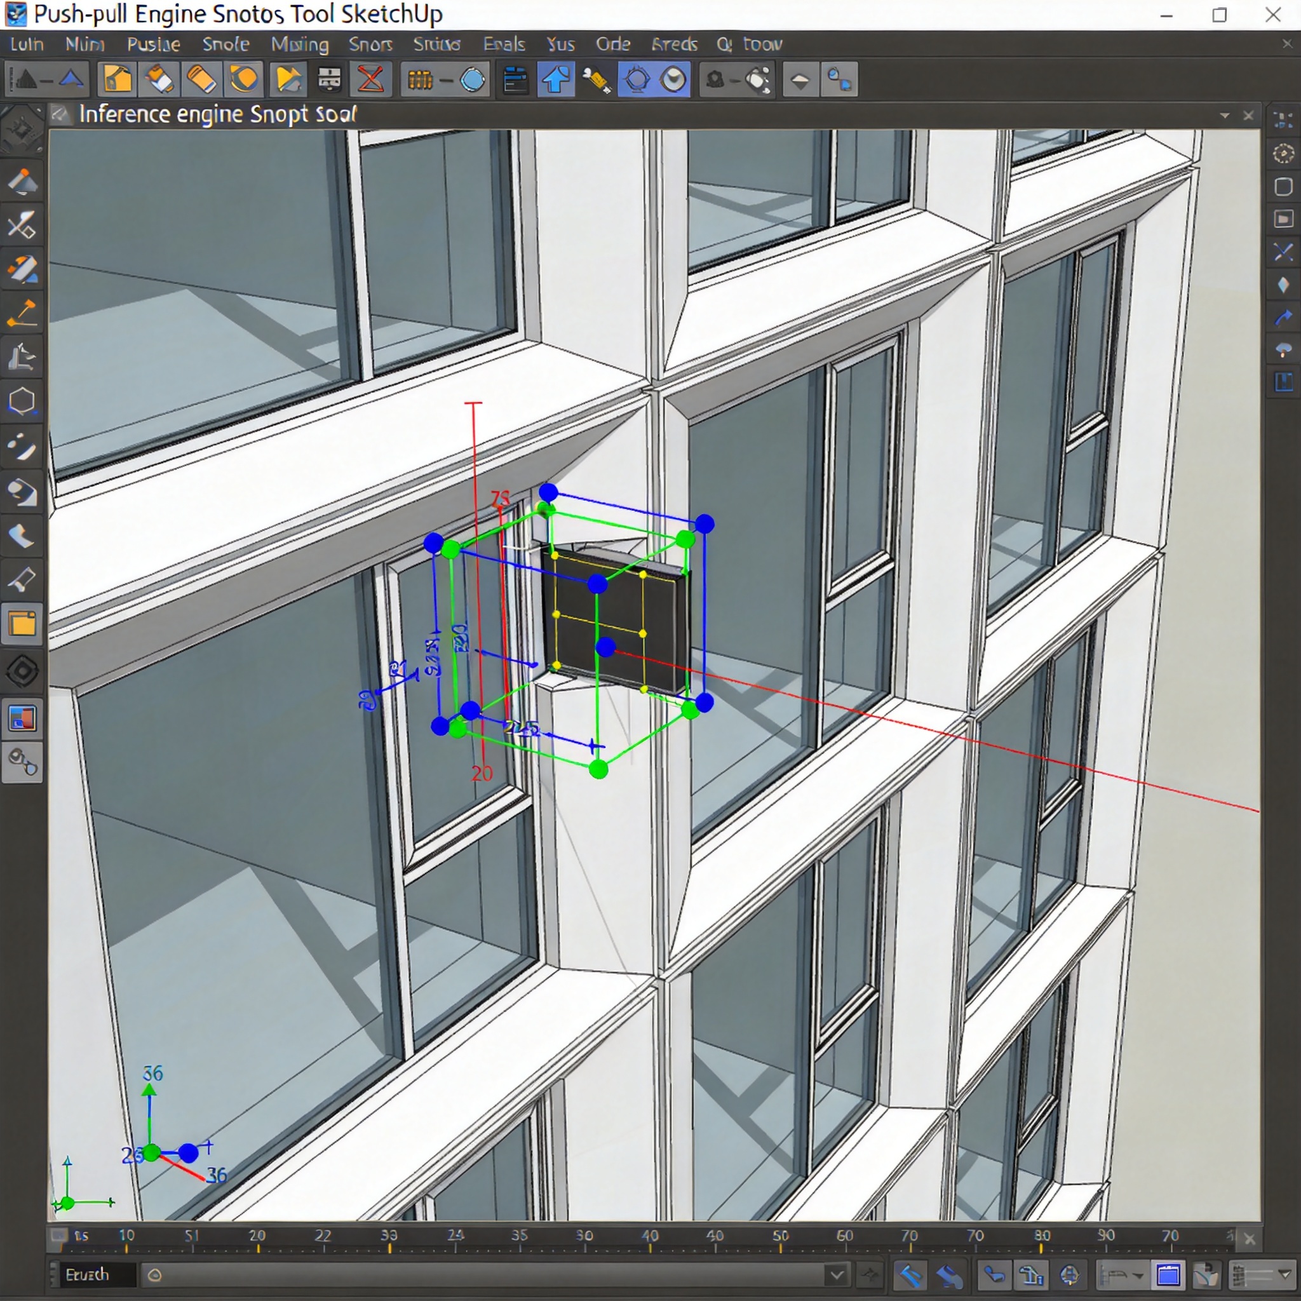Expand the panel options arrow beside Inference engine title
The image size is (1301, 1301).
pos(1225,116)
